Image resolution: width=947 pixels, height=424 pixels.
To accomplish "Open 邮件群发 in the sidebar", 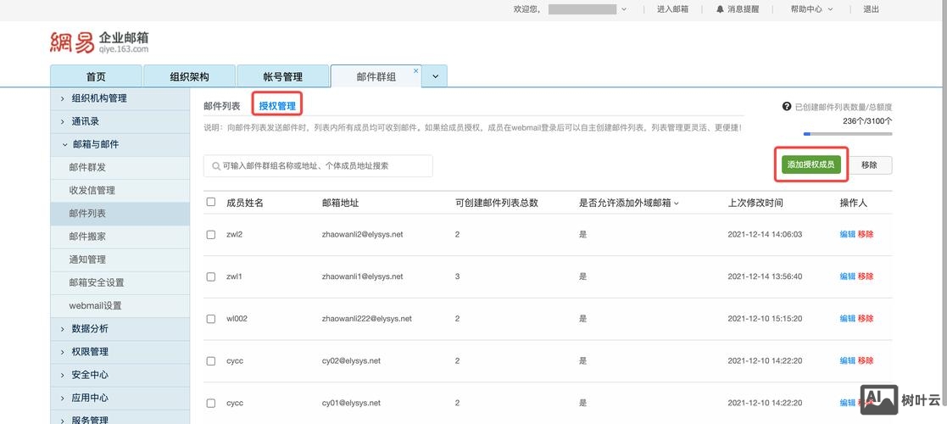I will tap(120, 167).
